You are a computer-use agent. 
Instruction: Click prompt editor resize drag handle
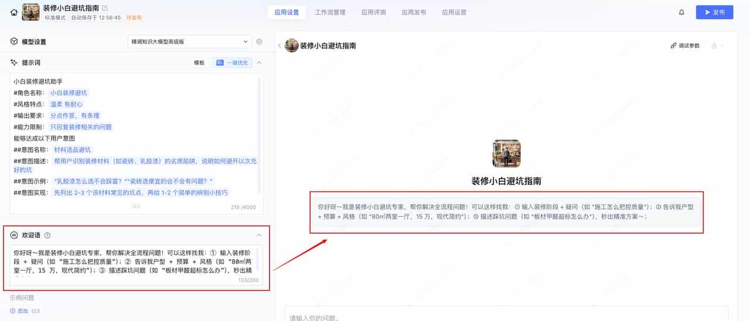(x=136, y=206)
